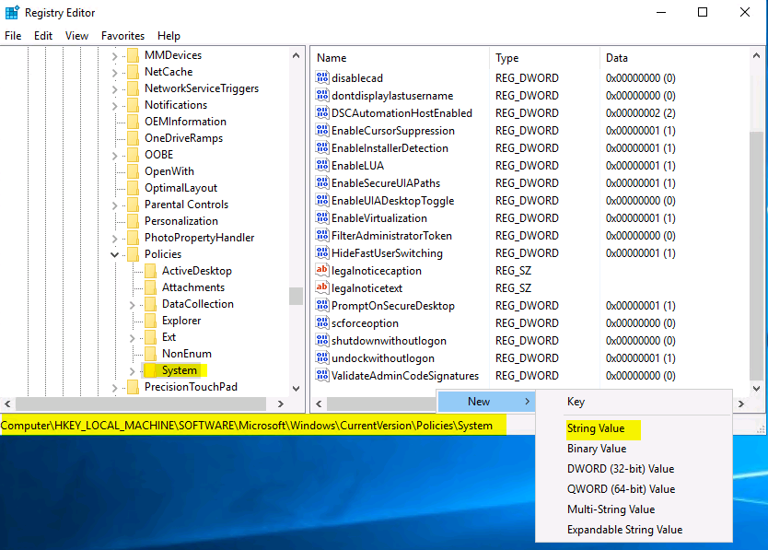The image size is (768, 550).
Task: Click the Registry Editor app icon in title bar
Action: pyautogui.click(x=11, y=13)
